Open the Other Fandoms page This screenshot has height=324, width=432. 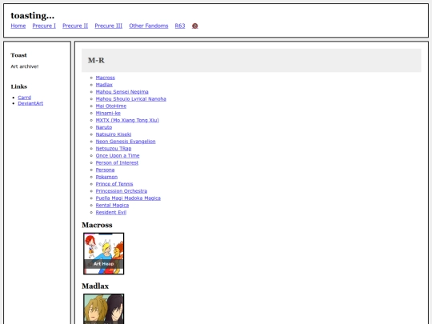coord(149,26)
